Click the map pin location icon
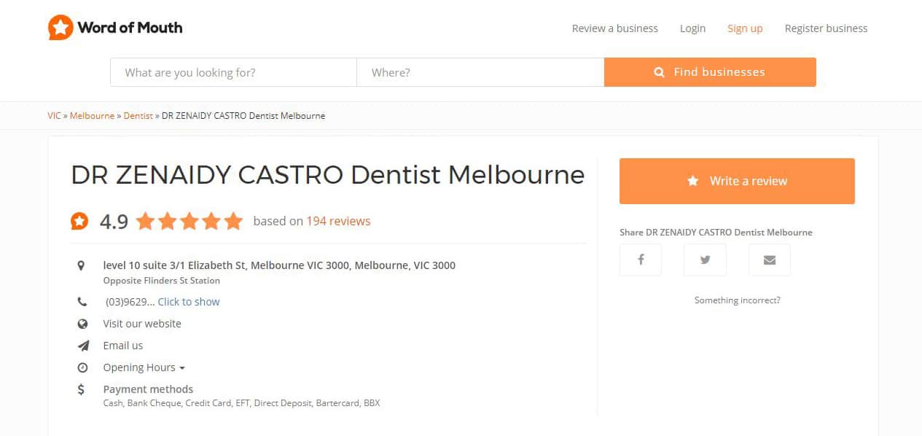Viewport: 922px width, 436px height. [82, 265]
